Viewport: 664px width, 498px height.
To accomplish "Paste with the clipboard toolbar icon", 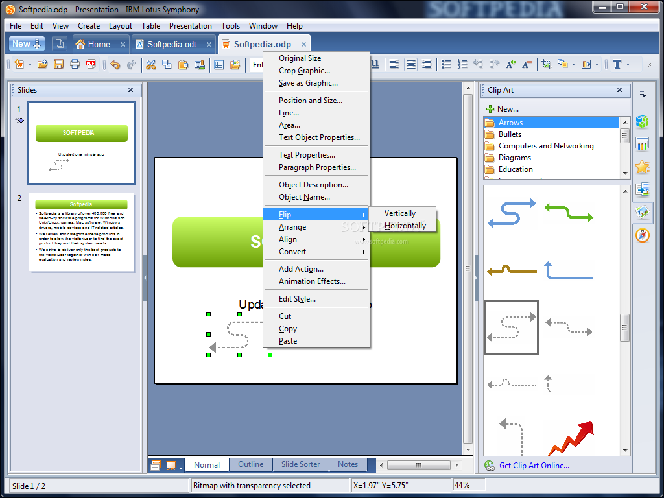I will point(183,64).
